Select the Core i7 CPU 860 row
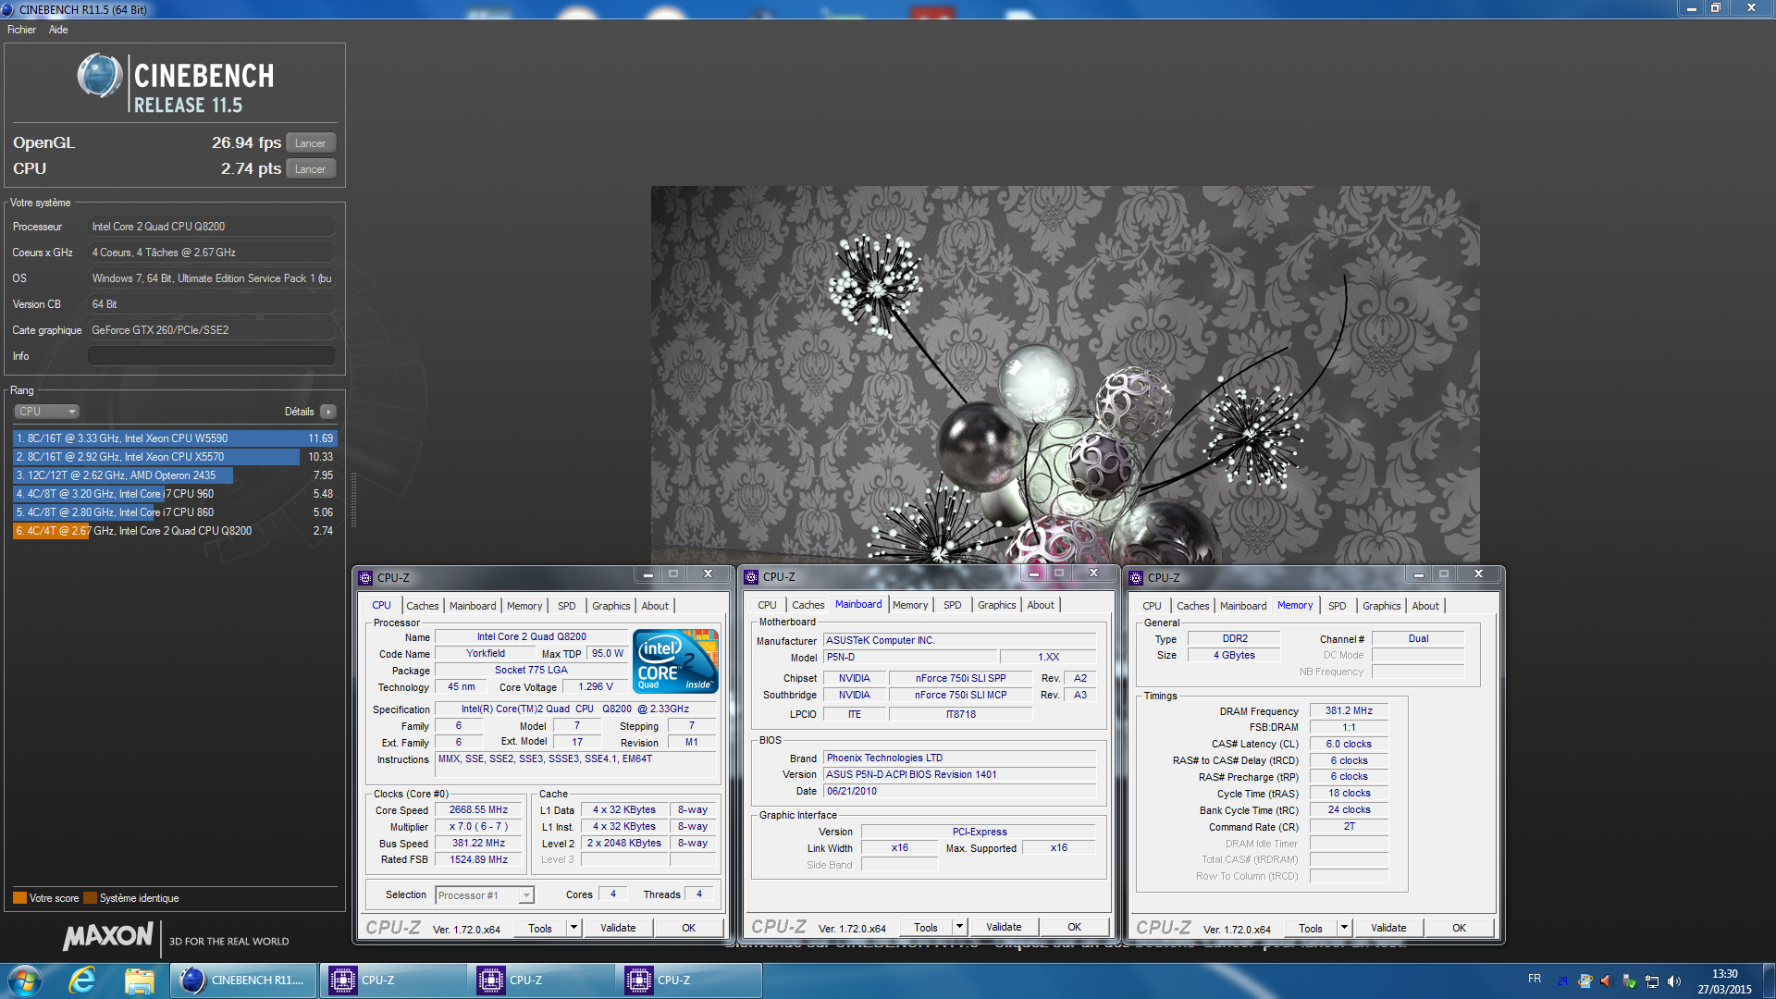This screenshot has width=1776, height=999. pyautogui.click(x=175, y=512)
